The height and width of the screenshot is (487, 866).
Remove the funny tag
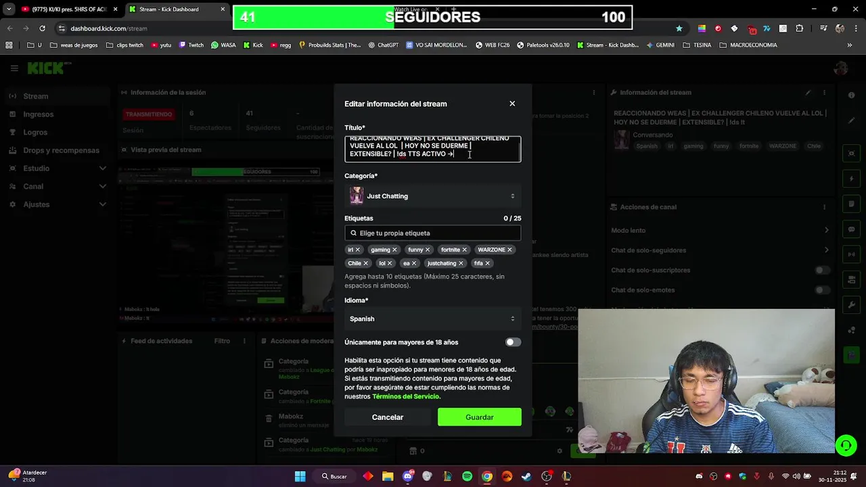pos(428,250)
